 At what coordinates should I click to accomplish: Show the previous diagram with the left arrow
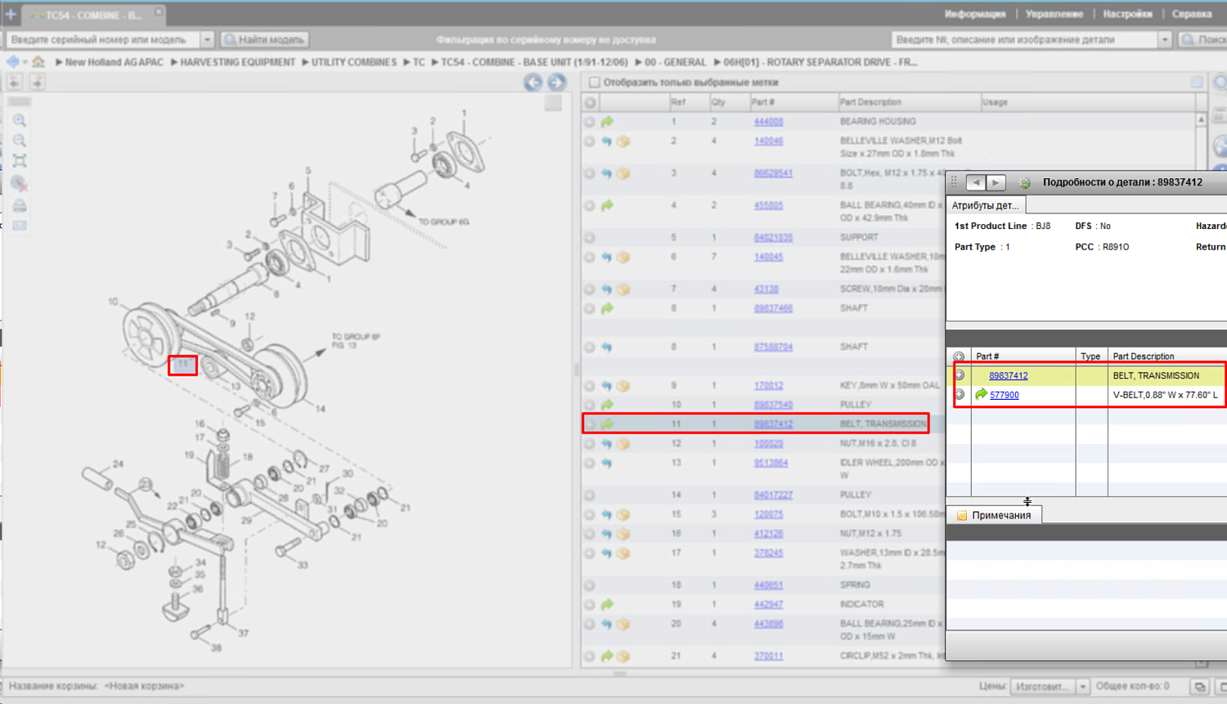click(x=533, y=82)
